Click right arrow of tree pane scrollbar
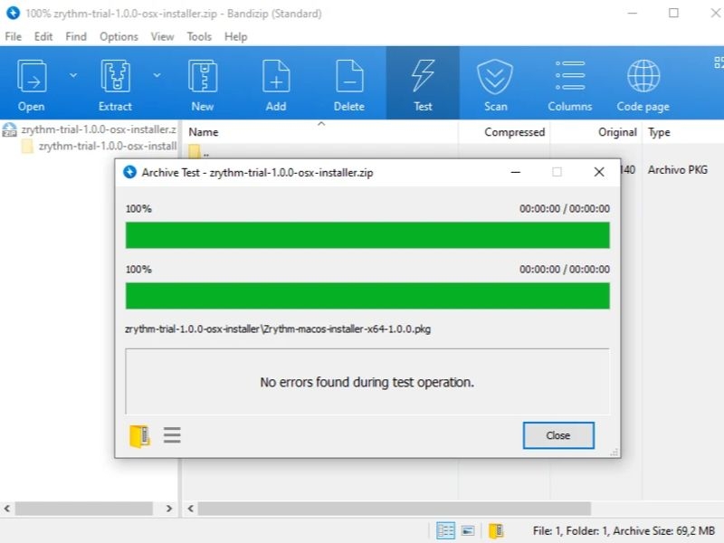 (169, 509)
